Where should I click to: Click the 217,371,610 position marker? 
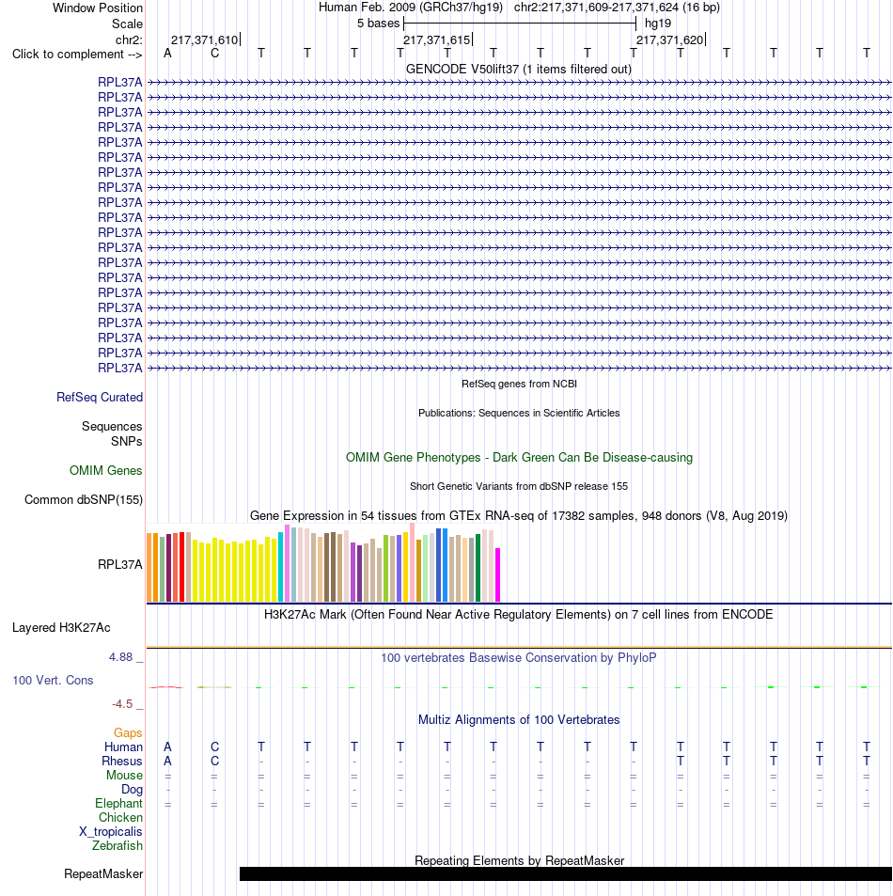[205, 40]
